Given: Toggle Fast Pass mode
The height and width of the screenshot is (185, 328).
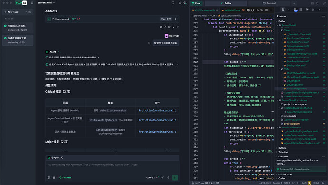Looking at the screenshot, I should coord(66,178).
